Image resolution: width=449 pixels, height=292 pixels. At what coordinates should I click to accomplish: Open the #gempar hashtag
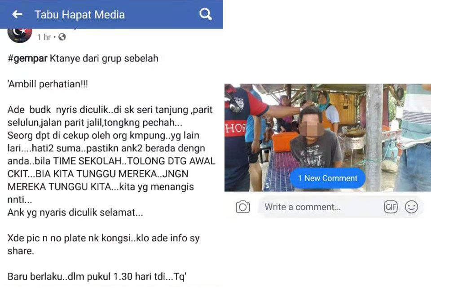click(x=27, y=58)
